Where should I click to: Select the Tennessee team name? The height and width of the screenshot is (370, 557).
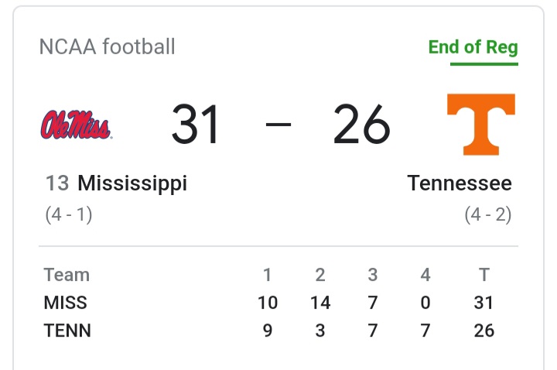pos(460,183)
